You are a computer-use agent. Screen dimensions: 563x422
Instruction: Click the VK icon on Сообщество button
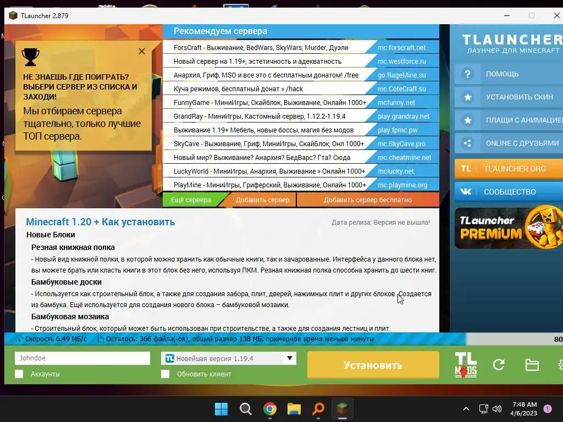click(466, 192)
